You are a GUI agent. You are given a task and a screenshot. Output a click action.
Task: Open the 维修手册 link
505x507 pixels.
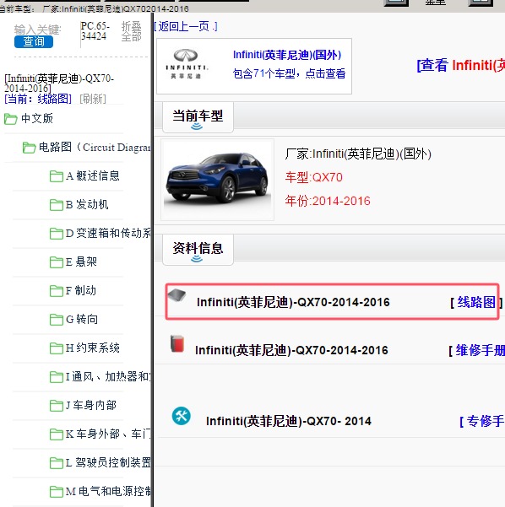coord(481,350)
